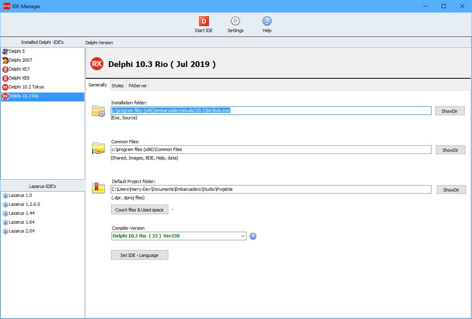Select Lazarus 1.2.6.0 entry

[43, 204]
